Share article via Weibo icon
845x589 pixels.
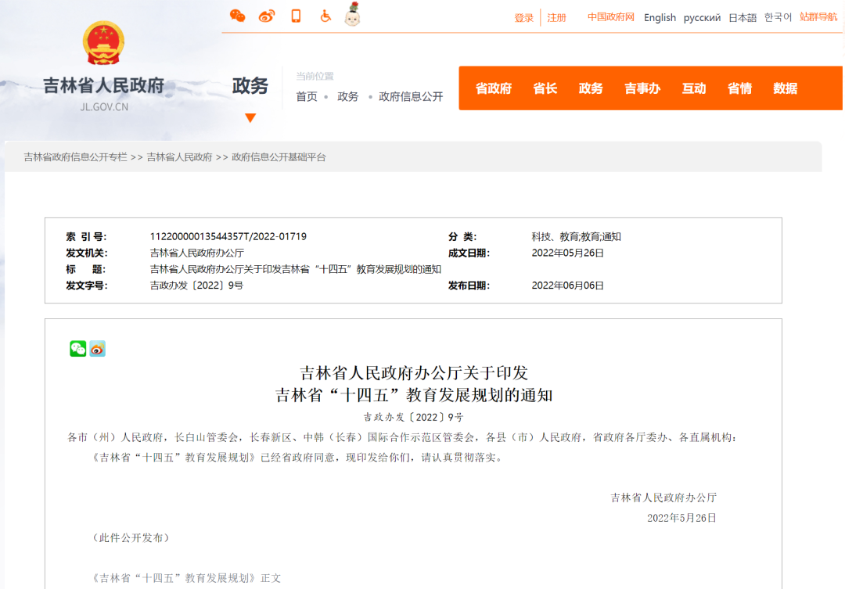(97, 349)
